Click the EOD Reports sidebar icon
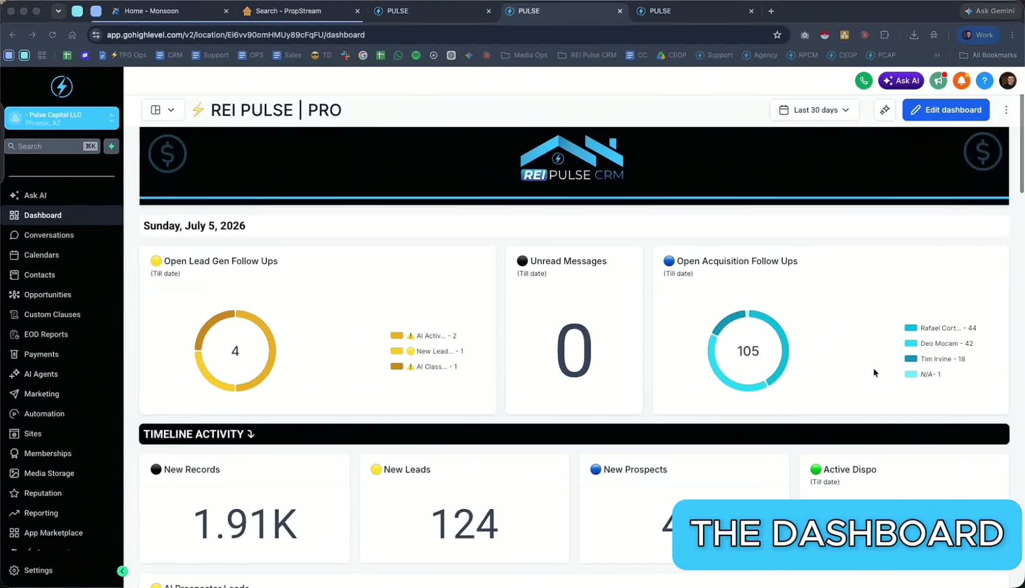The image size is (1025, 588). (x=14, y=334)
